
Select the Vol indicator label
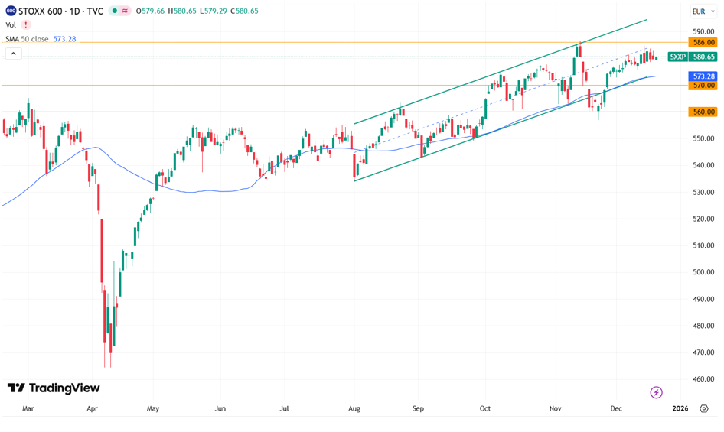pyautogui.click(x=11, y=25)
